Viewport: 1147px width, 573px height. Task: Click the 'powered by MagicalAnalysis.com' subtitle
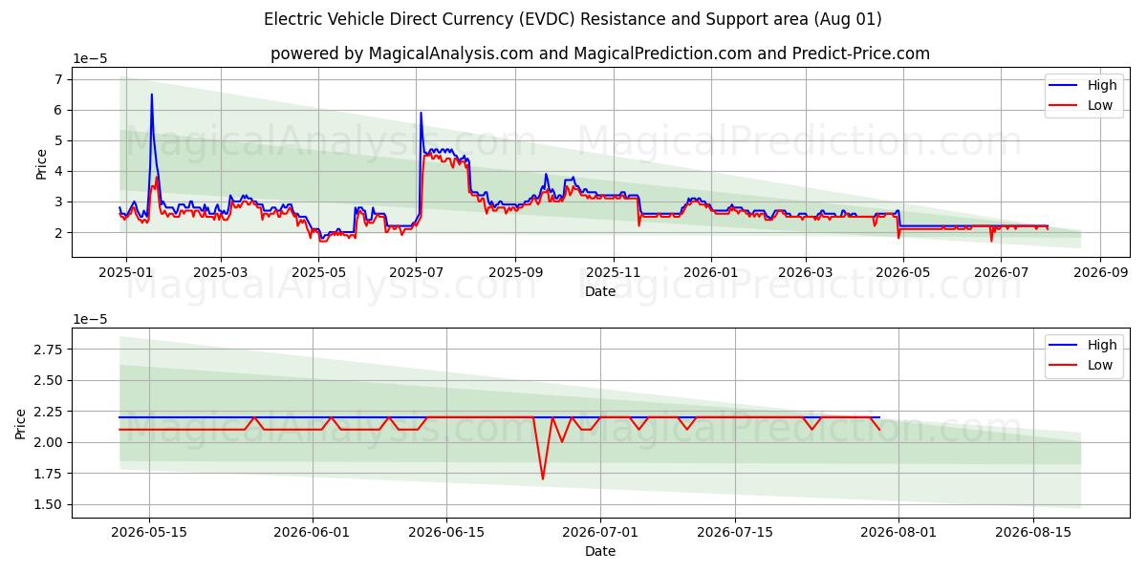tap(599, 53)
